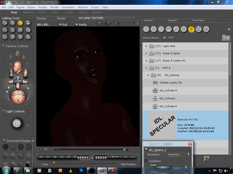Select the highlighted Translate/Pull tool
The width and height of the screenshot is (233, 174).
coord(20,23)
